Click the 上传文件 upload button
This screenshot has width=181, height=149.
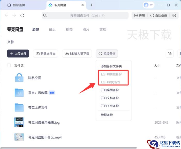point(18,53)
